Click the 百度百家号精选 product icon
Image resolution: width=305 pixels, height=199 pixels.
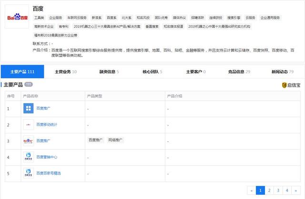(x=28, y=173)
